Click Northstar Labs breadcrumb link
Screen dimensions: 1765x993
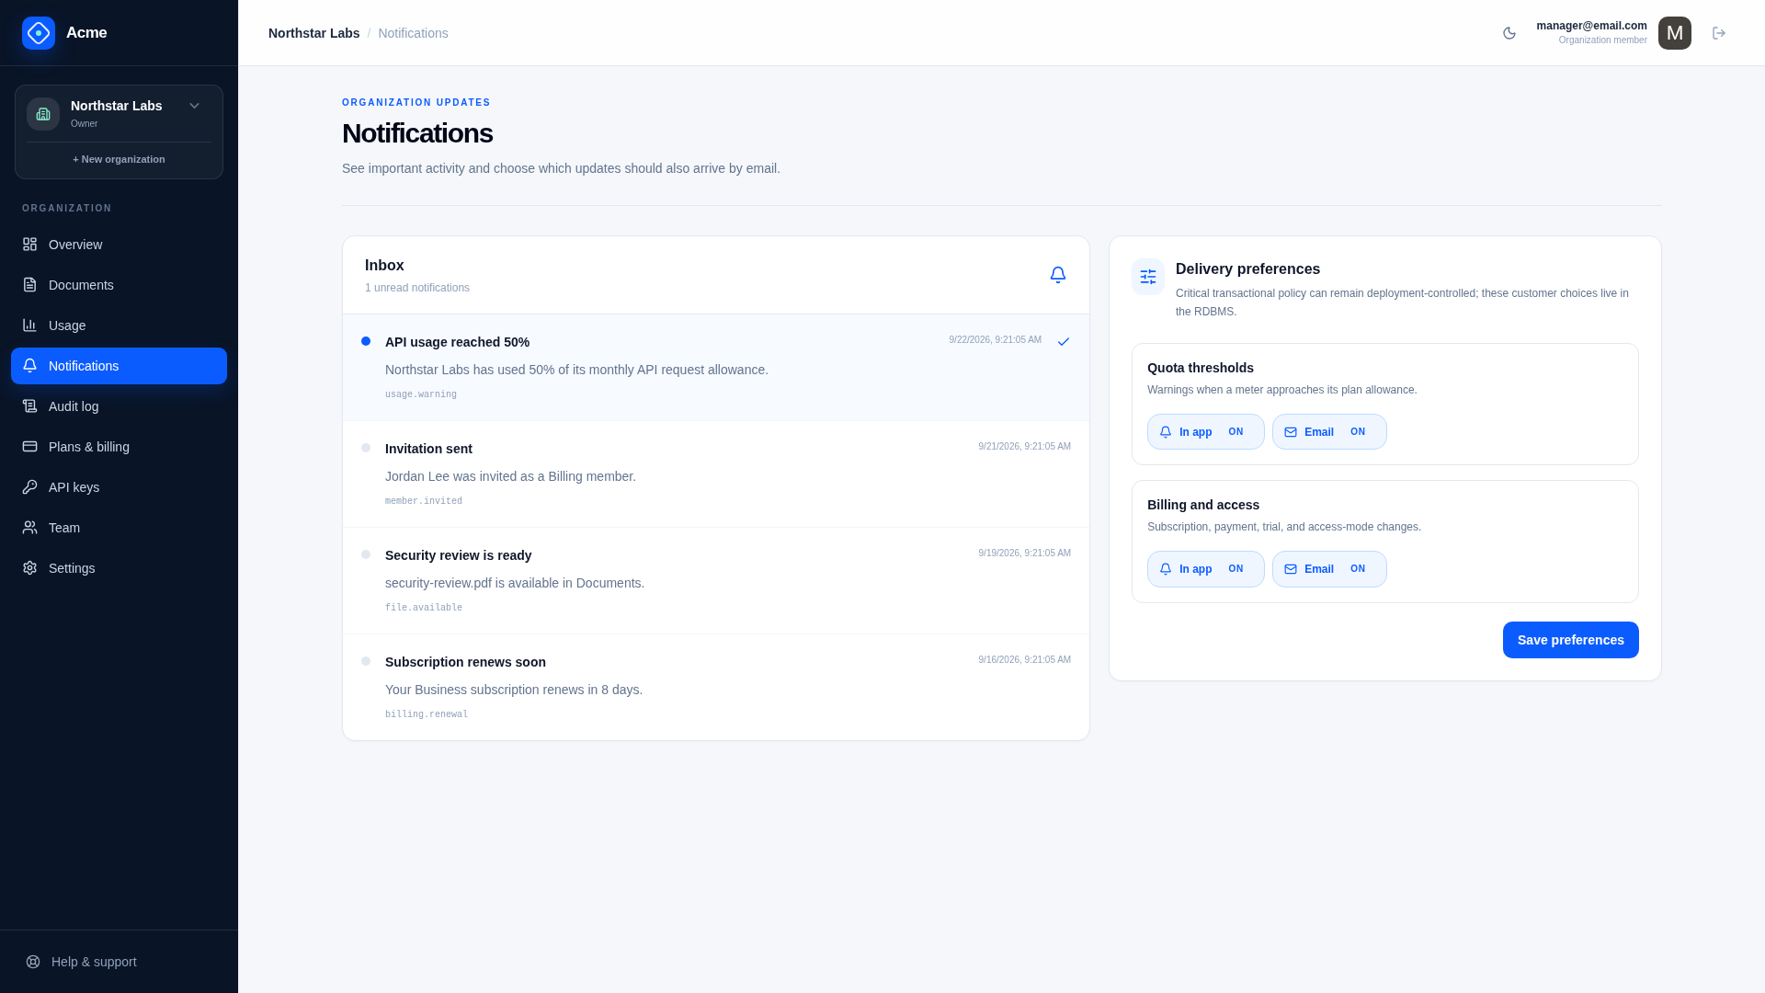click(313, 33)
